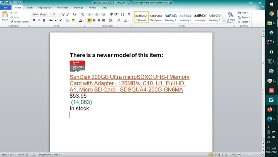278x157 pixels.
Task: Decrease paragraph indent
Action: pos(111,14)
